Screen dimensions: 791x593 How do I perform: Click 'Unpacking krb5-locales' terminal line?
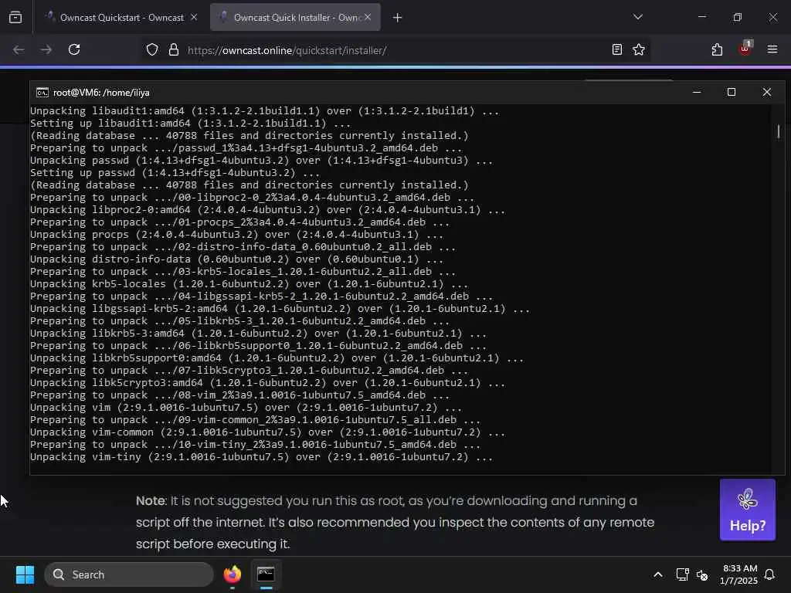tap(249, 284)
